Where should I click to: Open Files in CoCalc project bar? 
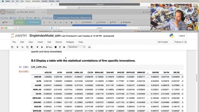tap(4, 18)
